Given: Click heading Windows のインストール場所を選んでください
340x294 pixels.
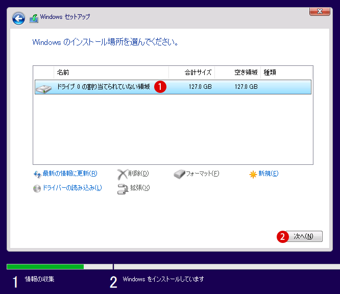Looking at the screenshot, I should [x=105, y=42].
